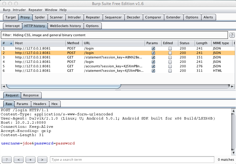Click the filter help question mark icon
This screenshot has width=236, height=164.
232,35
